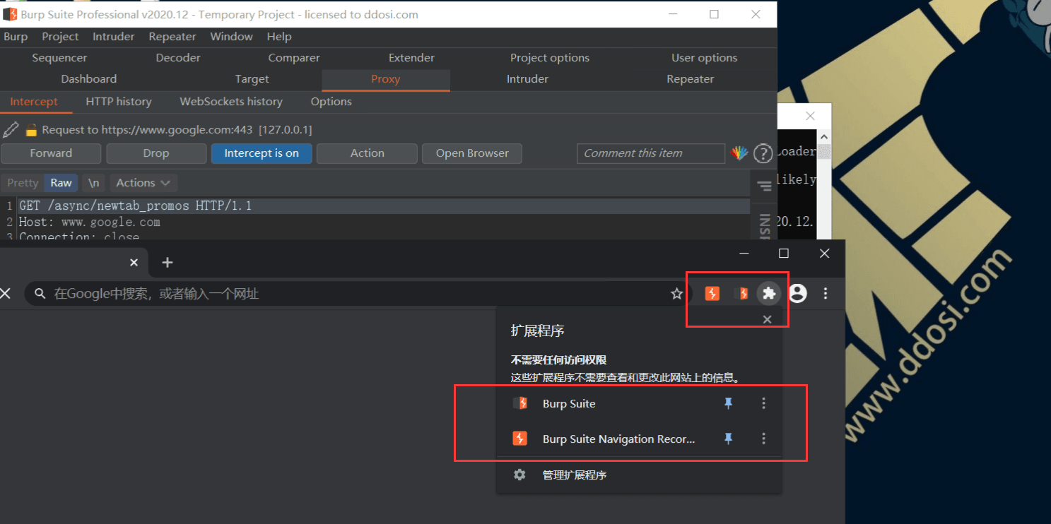
Task: Select the Intercept sub-tab
Action: pyautogui.click(x=34, y=102)
